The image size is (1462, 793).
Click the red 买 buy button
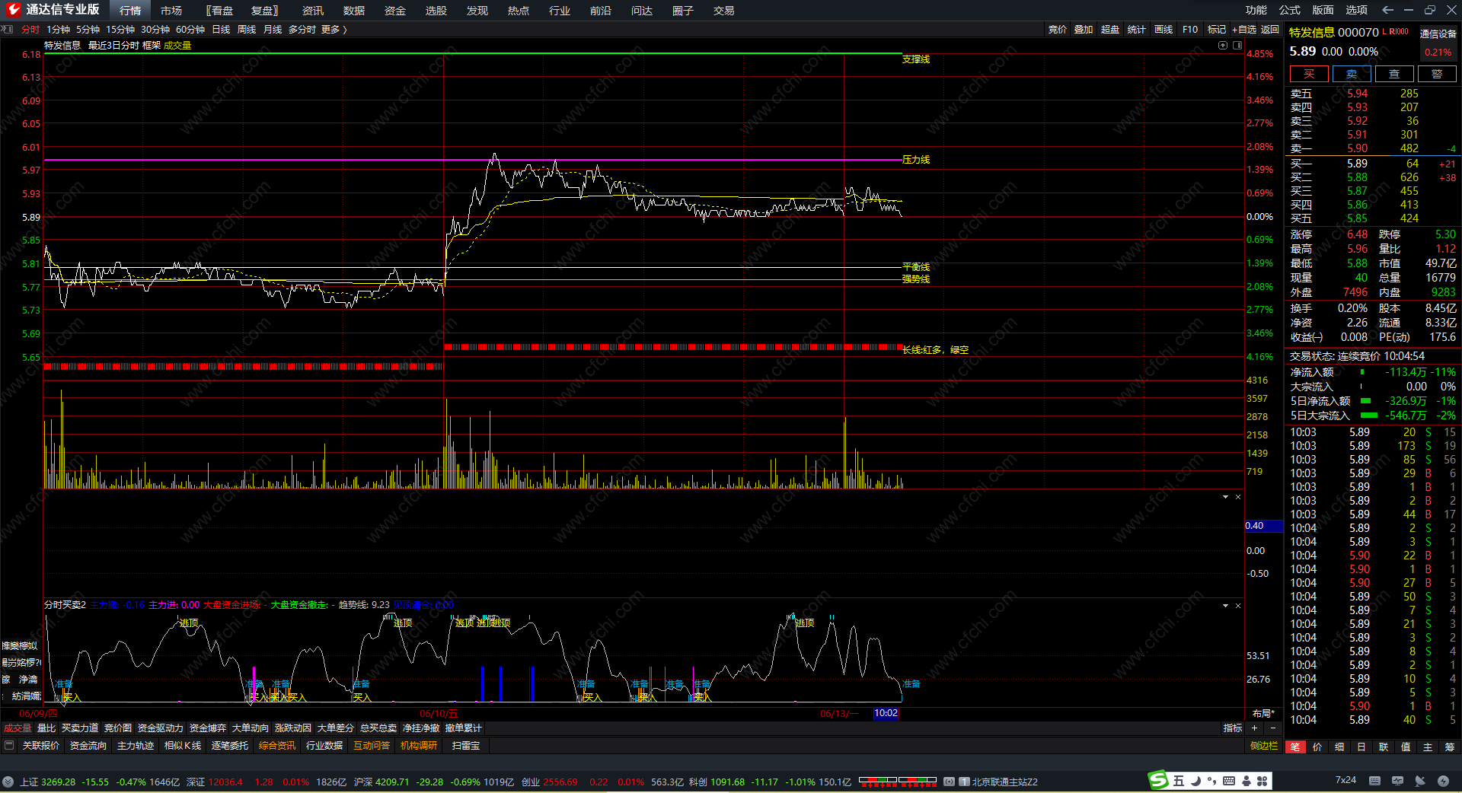[1309, 74]
